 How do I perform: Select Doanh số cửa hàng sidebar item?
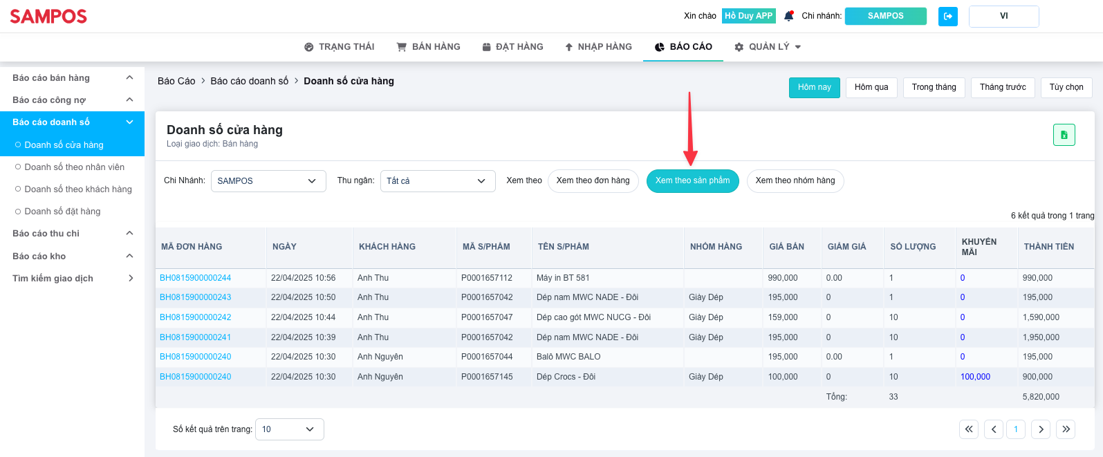(x=73, y=145)
